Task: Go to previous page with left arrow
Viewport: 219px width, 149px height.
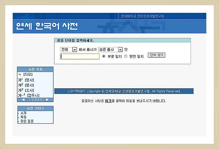Action: click(23, 100)
